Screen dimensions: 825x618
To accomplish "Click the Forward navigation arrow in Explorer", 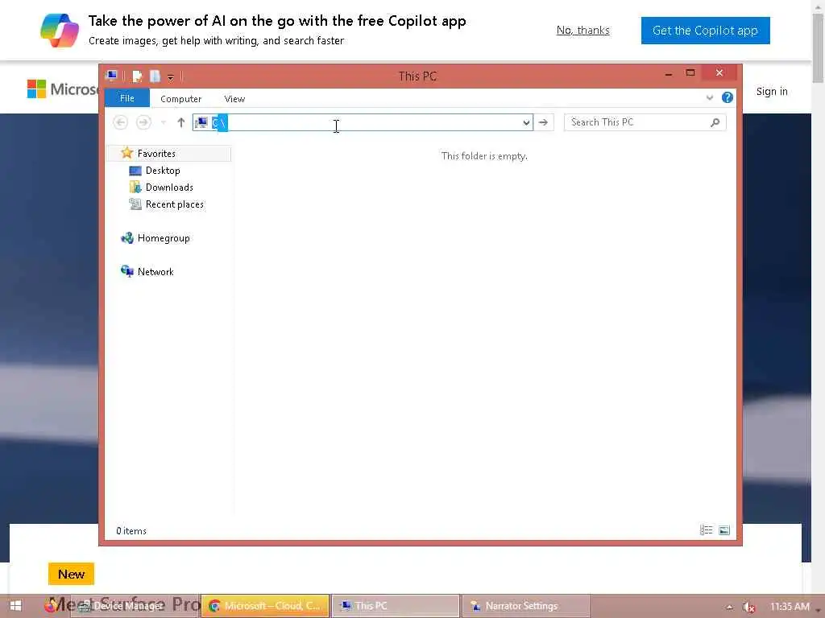I will (143, 122).
